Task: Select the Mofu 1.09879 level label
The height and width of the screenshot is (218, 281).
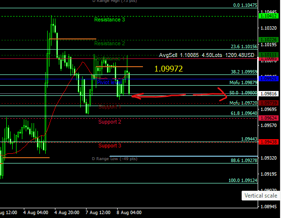Action: [x=244, y=83]
